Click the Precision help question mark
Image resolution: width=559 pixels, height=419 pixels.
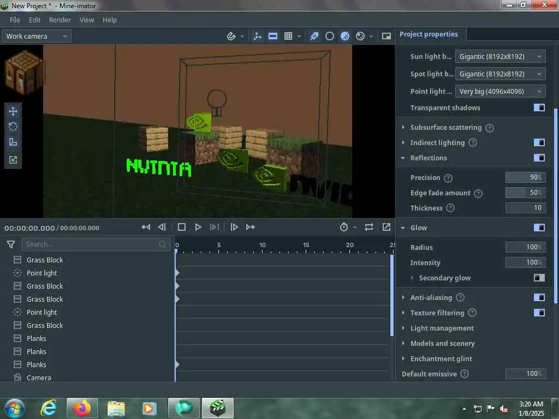click(448, 178)
